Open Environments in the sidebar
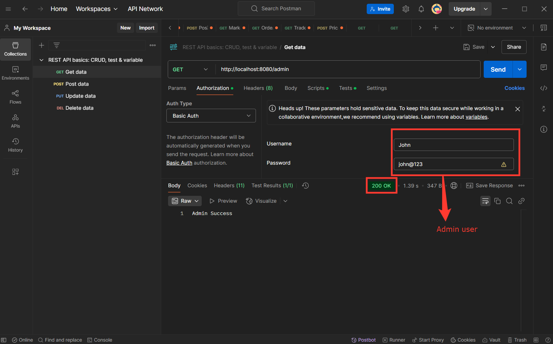This screenshot has width=553, height=344. [x=15, y=73]
